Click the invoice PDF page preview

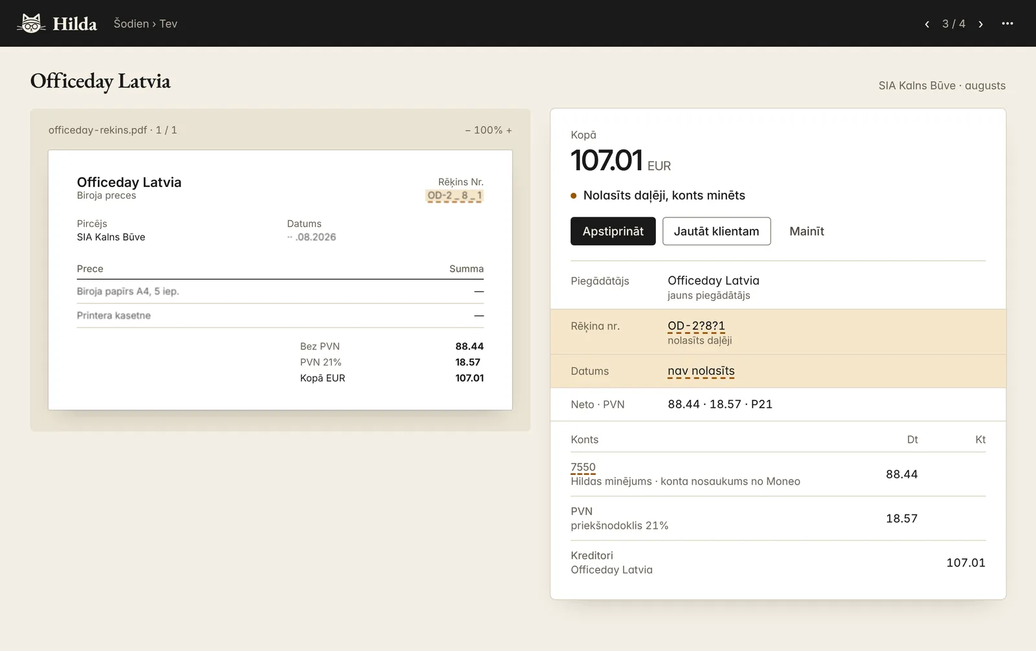[x=280, y=280]
